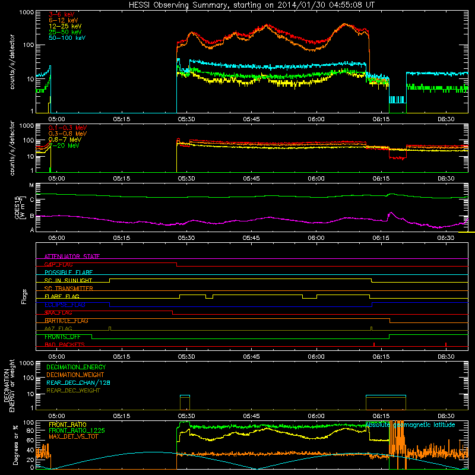The width and height of the screenshot is (475, 475).
Task: Select the ATTENUATOR_STATE flag label
Action: pyautogui.click(x=72, y=256)
